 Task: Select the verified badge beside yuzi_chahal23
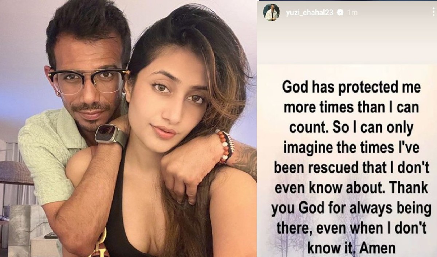tap(340, 11)
